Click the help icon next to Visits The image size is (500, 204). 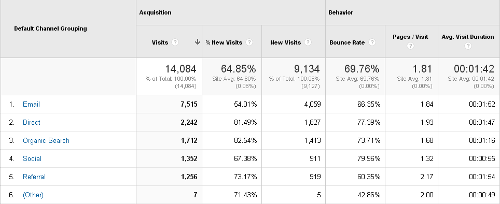175,42
